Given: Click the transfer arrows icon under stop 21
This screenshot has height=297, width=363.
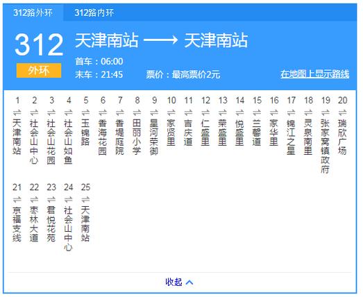Looking at the screenshot, I should click(17, 199).
